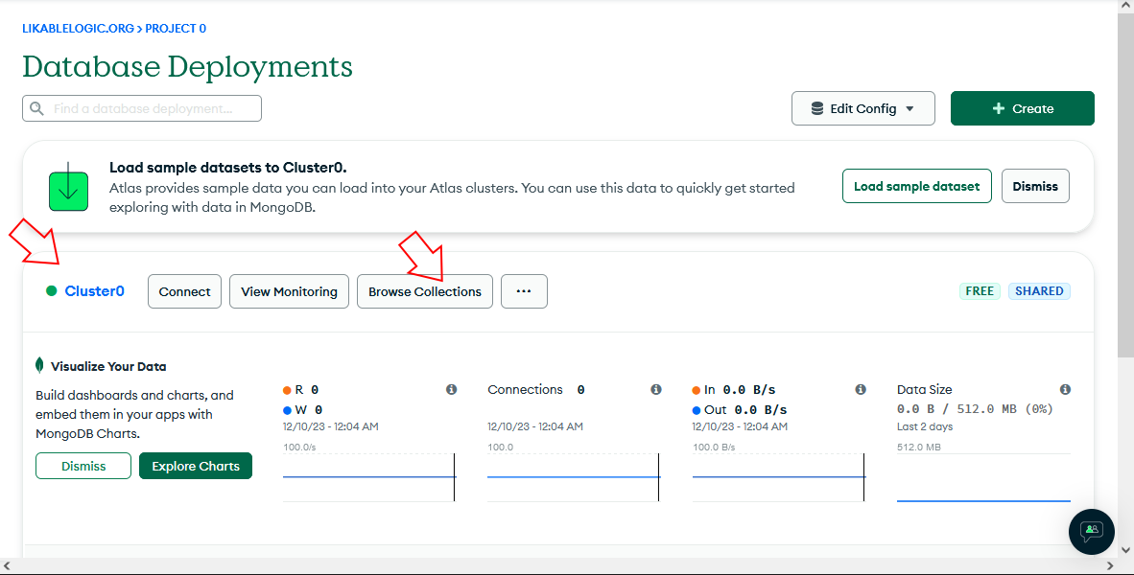Viewport: 1134px width, 575px height.
Task: Click the info icon next to Connections
Action: pos(656,390)
